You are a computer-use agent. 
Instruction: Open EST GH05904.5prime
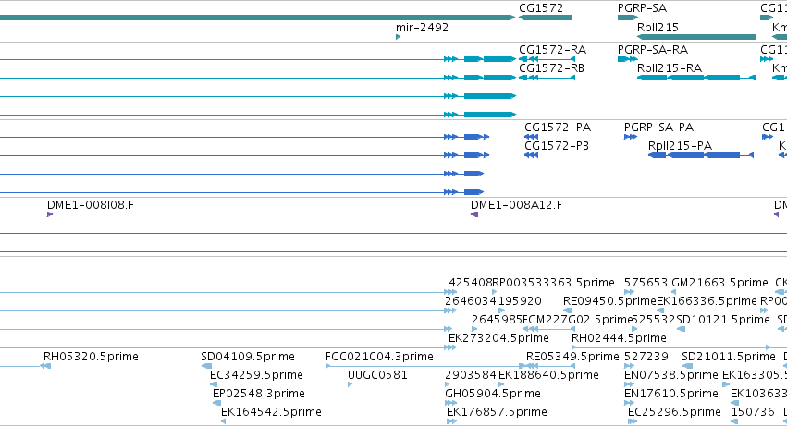[493, 394]
